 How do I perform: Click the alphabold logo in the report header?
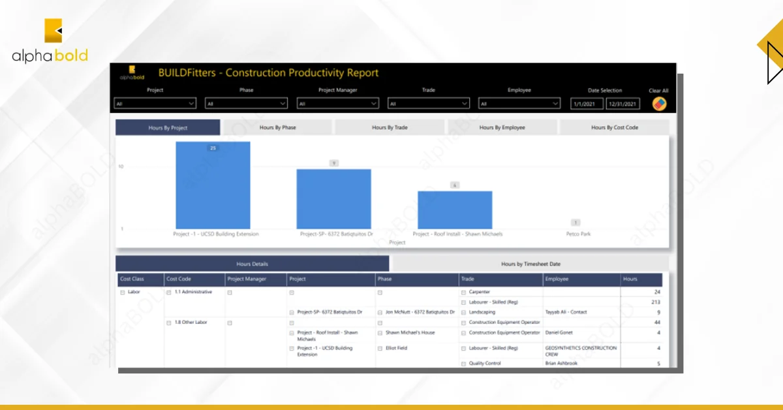tap(131, 72)
